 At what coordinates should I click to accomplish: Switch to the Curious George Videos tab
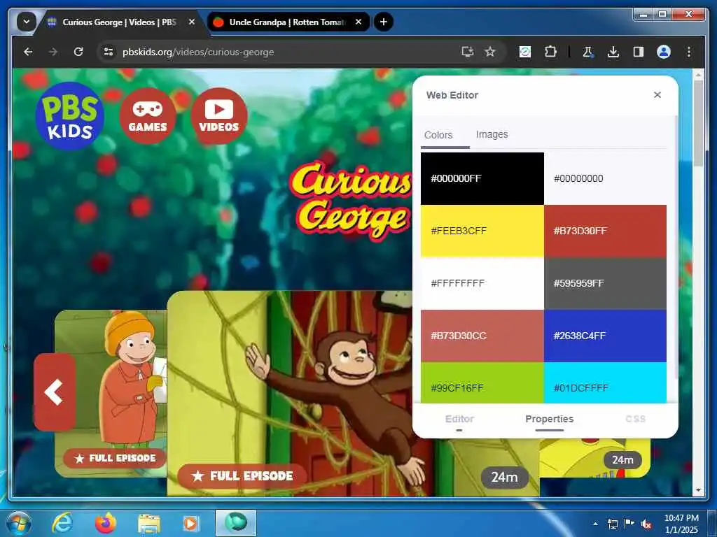coord(119,22)
